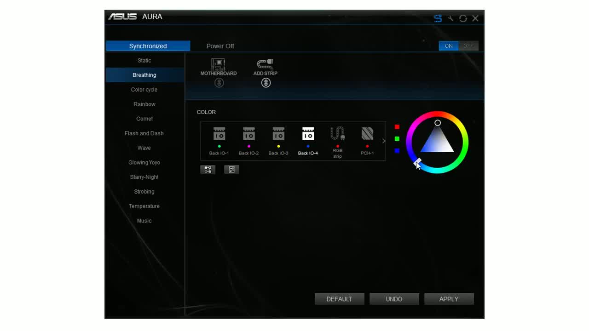Select the Motherboard device icon

pos(218,67)
